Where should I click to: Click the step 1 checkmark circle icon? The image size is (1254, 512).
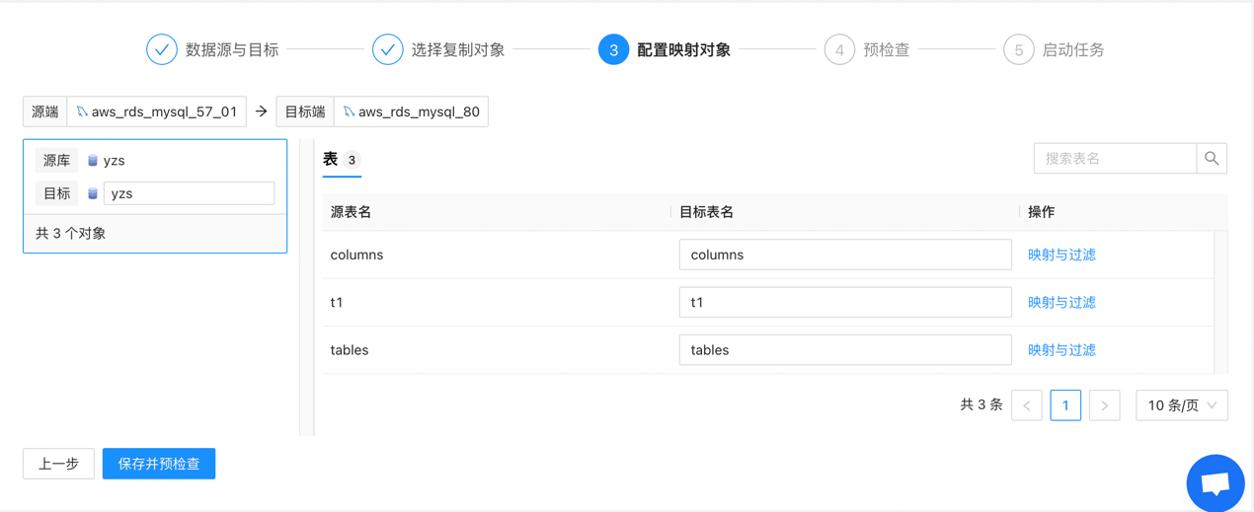pyautogui.click(x=162, y=49)
